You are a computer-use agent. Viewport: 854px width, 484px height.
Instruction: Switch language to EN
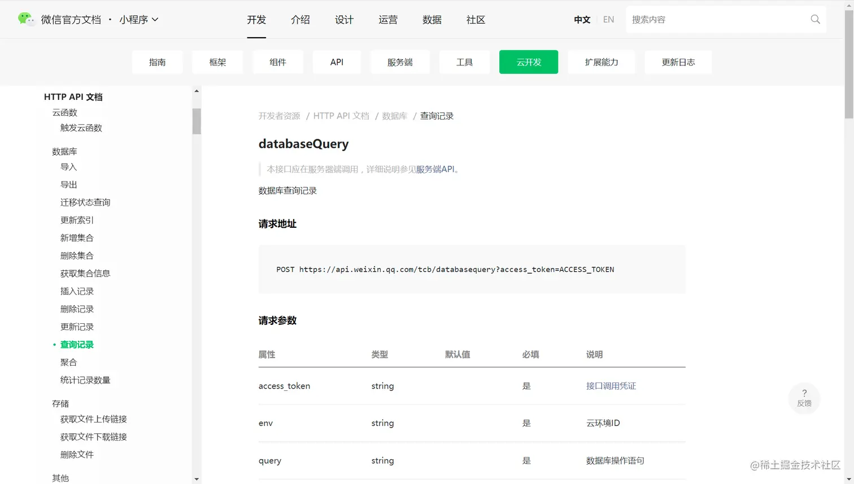point(608,20)
